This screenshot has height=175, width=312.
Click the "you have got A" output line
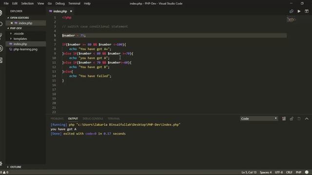[63, 129]
